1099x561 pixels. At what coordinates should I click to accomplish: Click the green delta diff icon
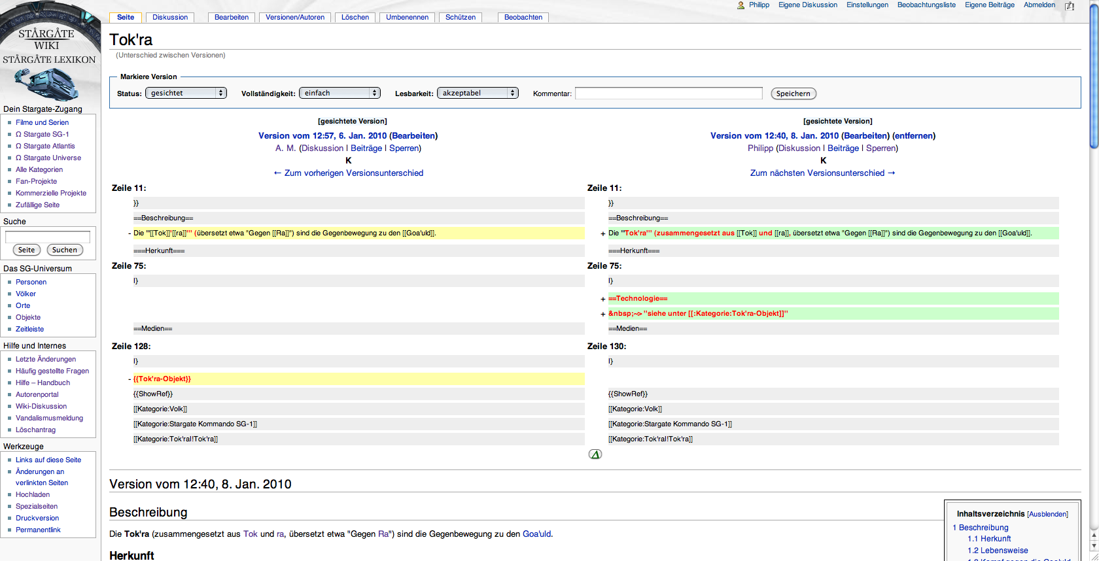coord(595,454)
